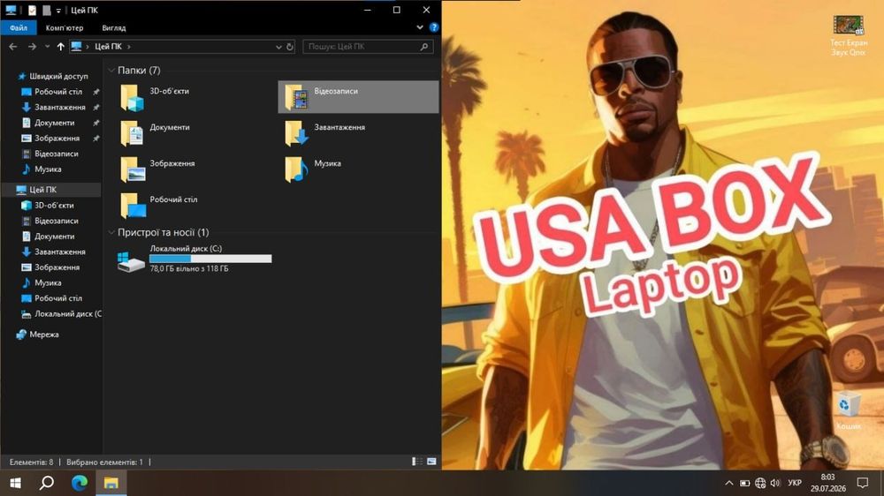This screenshot has width=884, height=496.
Task: Select the Документи folder icon in content
Action: [133, 134]
